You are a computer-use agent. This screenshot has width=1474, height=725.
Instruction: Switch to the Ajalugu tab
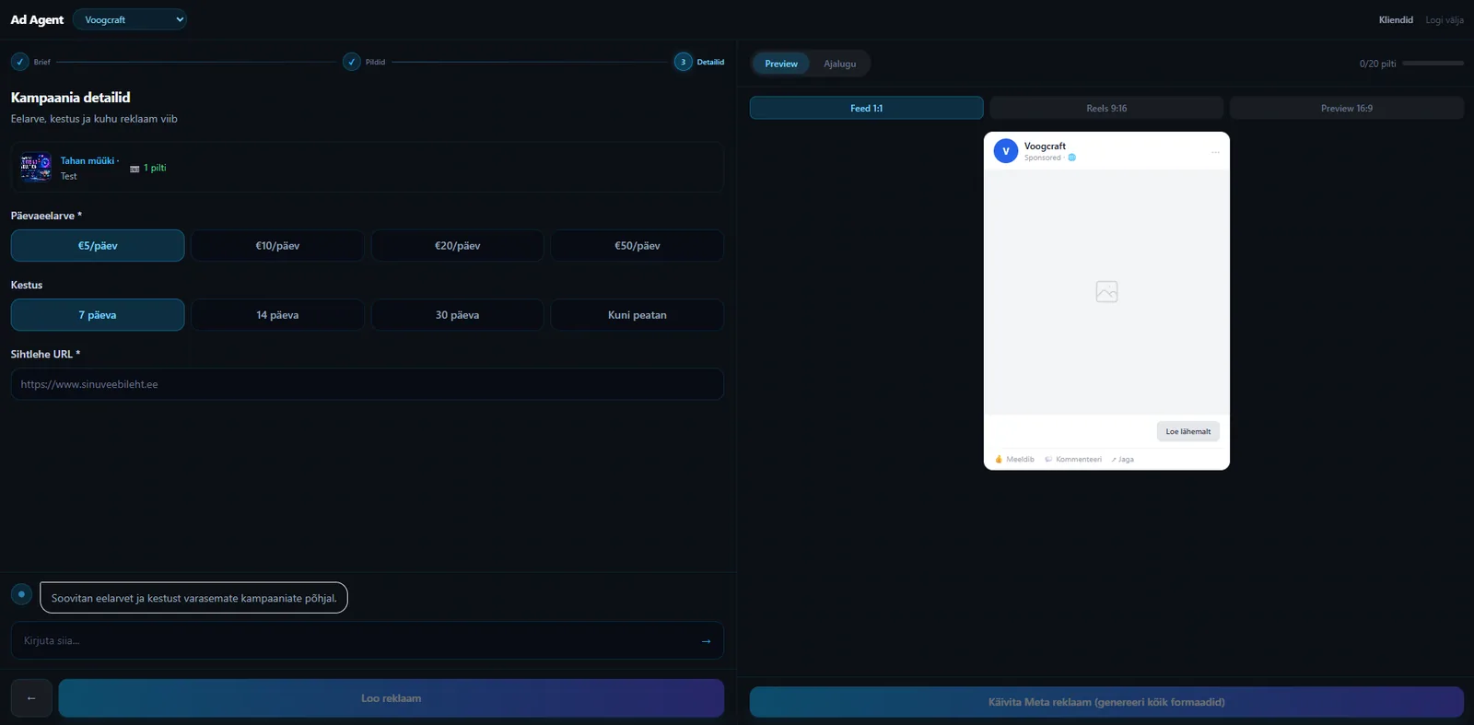click(x=839, y=64)
